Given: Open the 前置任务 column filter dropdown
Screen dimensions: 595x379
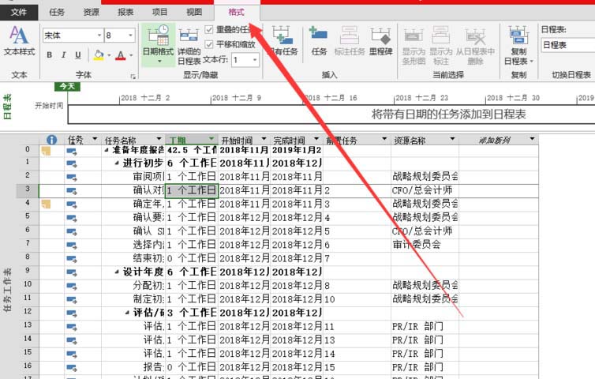Looking at the screenshot, I should 384,139.
